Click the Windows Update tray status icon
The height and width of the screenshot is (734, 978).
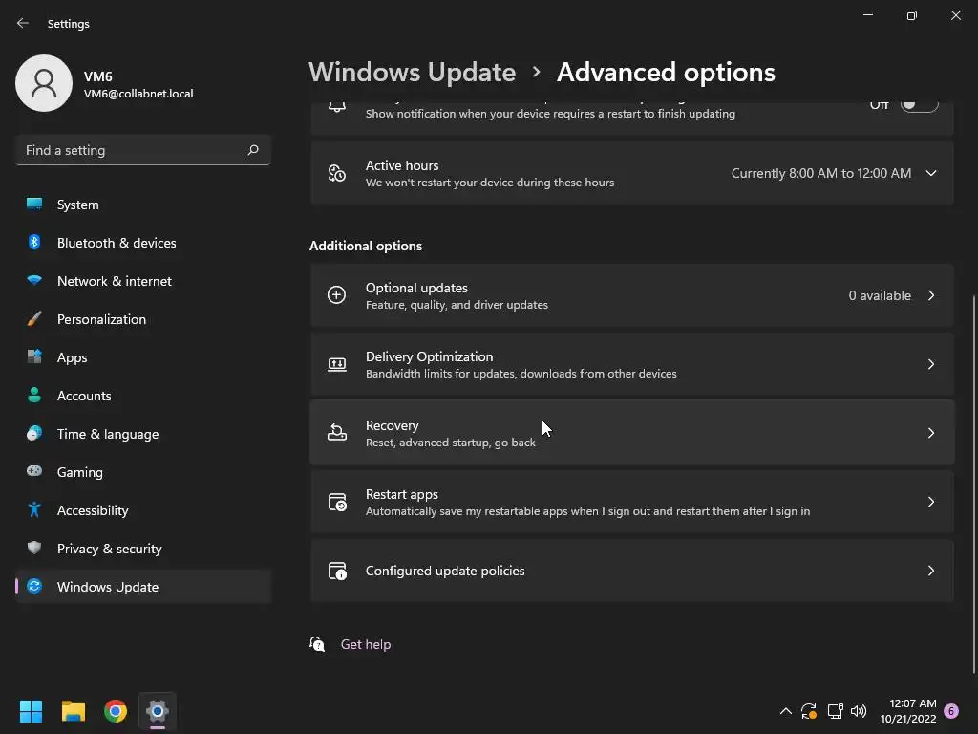[x=809, y=711]
